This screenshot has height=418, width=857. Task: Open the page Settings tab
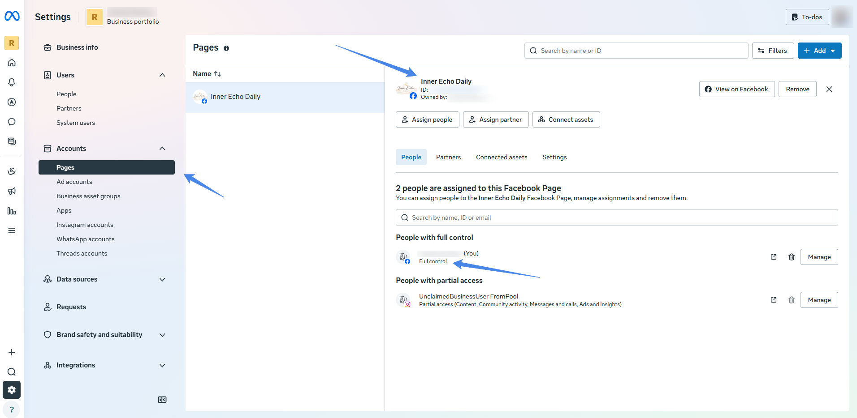pyautogui.click(x=554, y=157)
